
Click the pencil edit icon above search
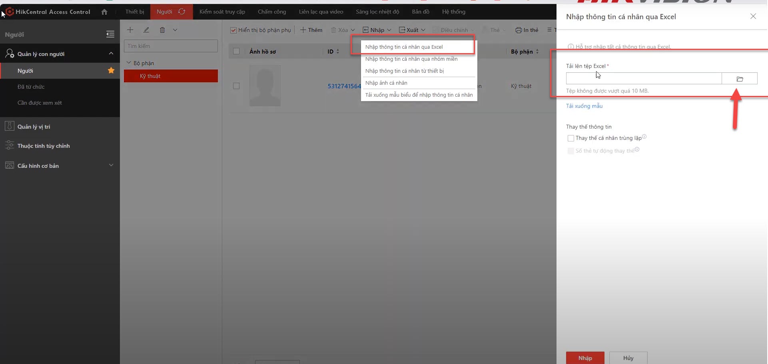pos(146,30)
